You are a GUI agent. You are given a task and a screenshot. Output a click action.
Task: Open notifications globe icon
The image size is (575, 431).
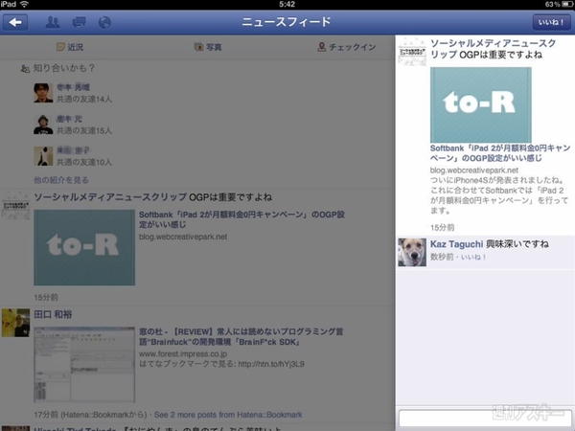pyautogui.click(x=104, y=23)
